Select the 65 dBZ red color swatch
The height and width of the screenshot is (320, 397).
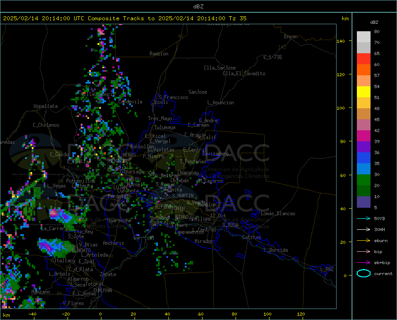click(363, 59)
